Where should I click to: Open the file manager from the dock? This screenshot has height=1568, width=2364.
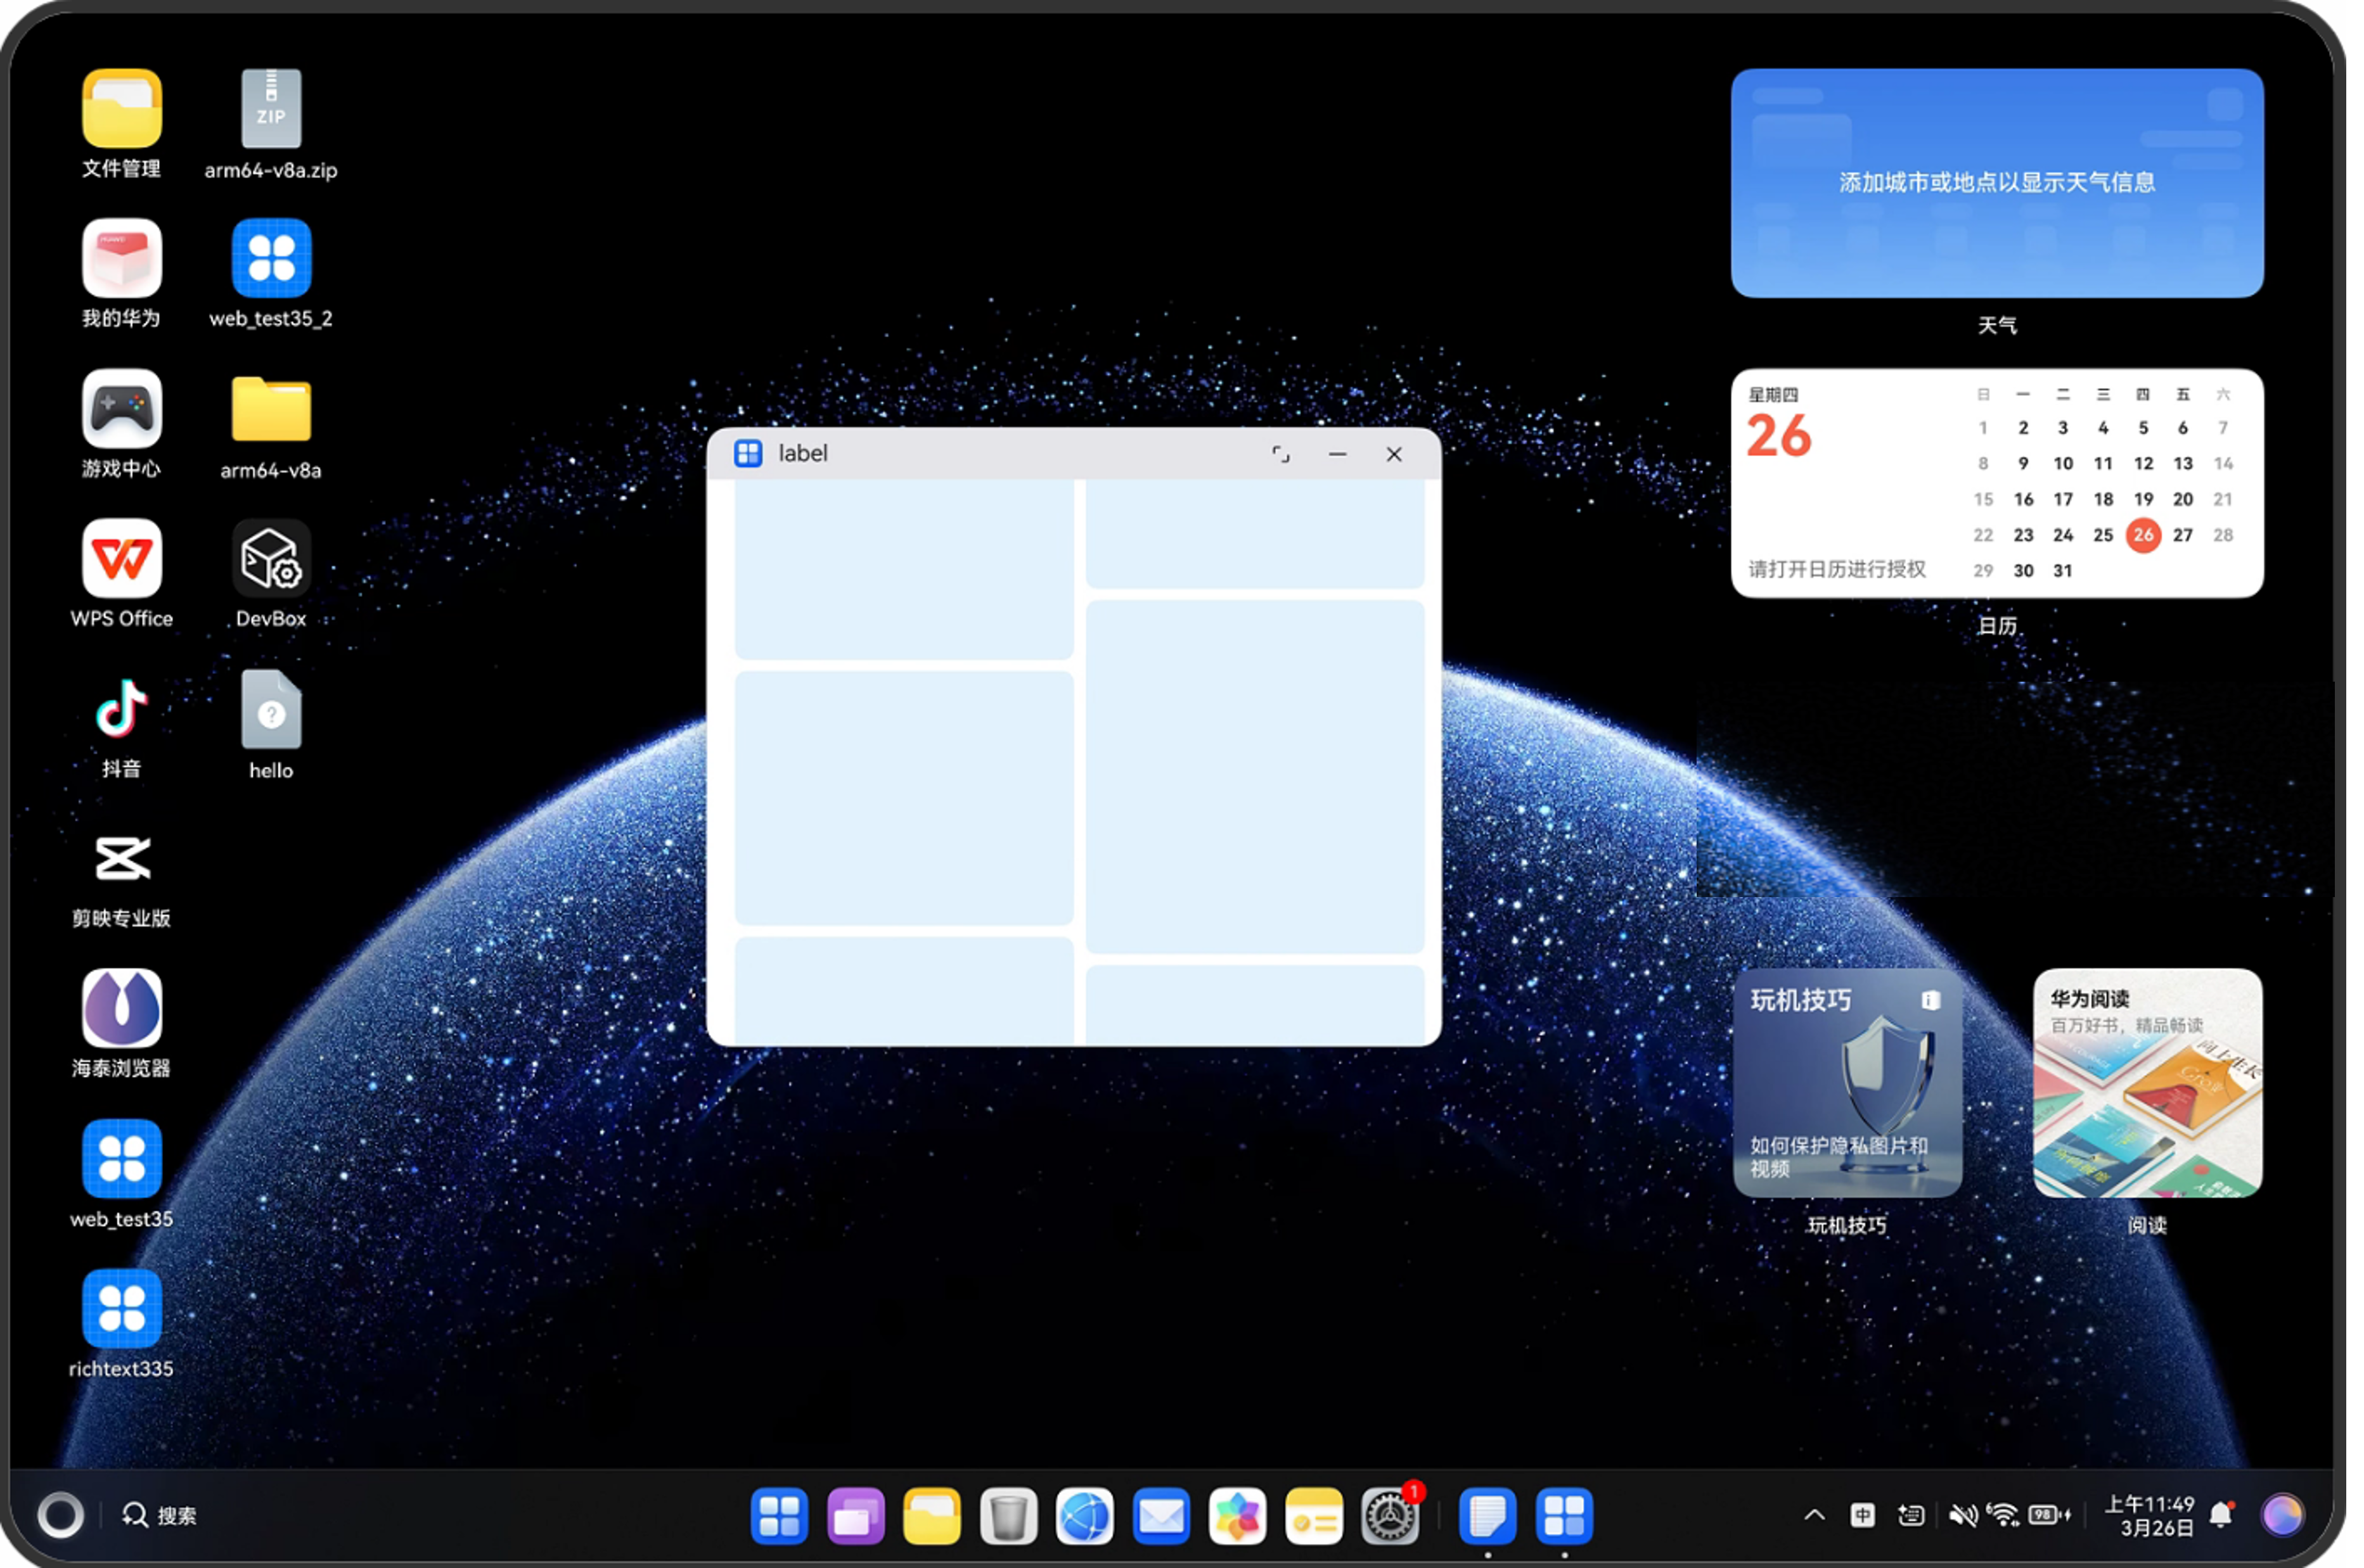pos(932,1516)
